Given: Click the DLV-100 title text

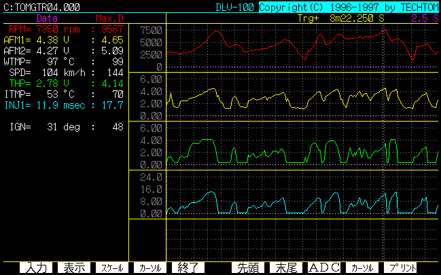Looking at the screenshot, I should [x=234, y=7].
